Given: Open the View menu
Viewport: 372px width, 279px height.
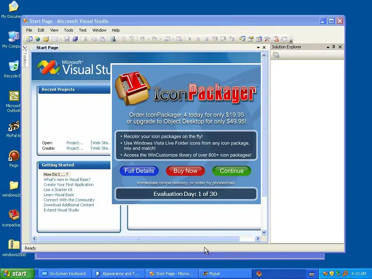Looking at the screenshot, I should (x=54, y=30).
